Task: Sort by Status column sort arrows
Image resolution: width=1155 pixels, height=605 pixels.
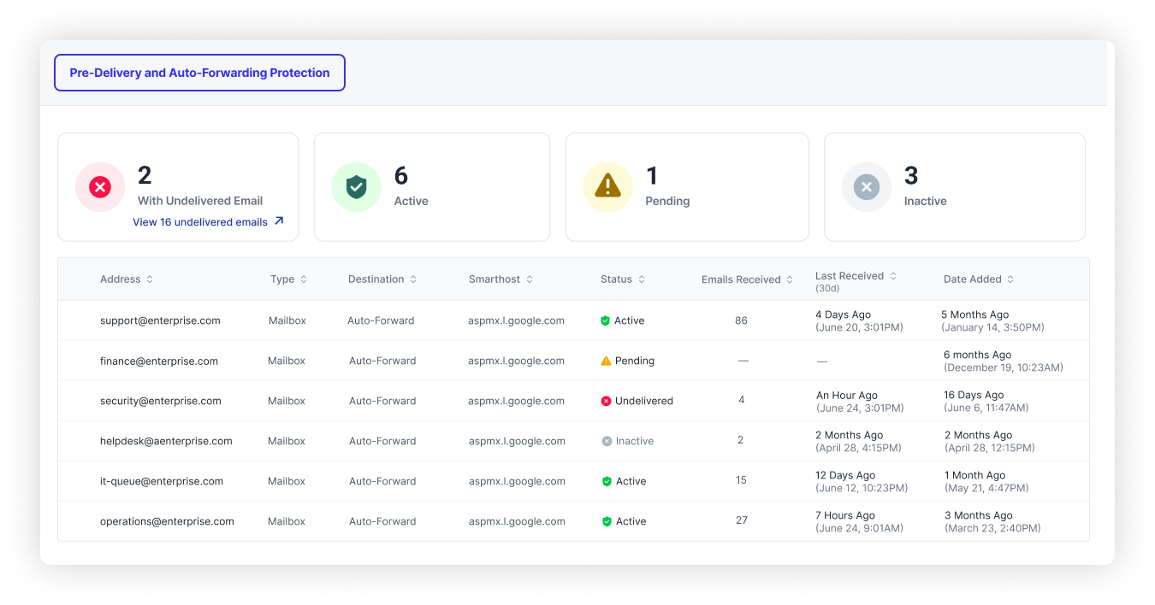Action: pos(642,279)
